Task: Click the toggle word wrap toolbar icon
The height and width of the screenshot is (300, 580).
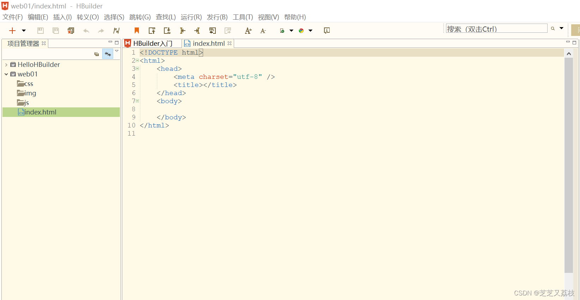Action: (x=213, y=31)
